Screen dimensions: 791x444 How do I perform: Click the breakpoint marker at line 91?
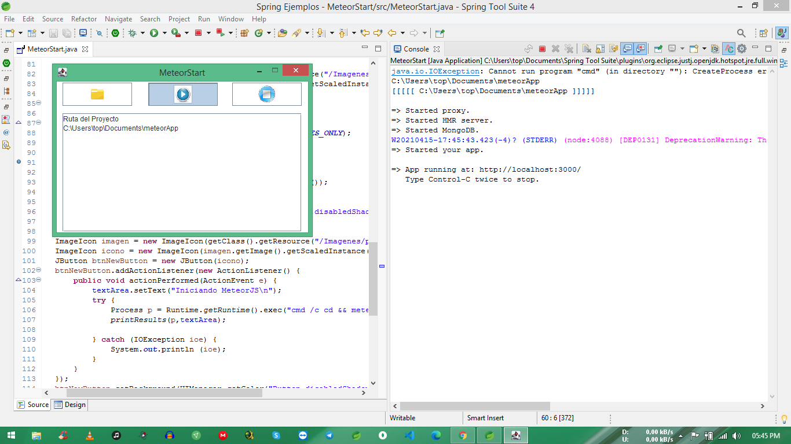19,162
